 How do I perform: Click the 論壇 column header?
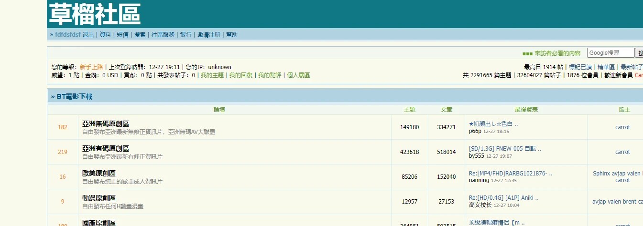click(219, 110)
